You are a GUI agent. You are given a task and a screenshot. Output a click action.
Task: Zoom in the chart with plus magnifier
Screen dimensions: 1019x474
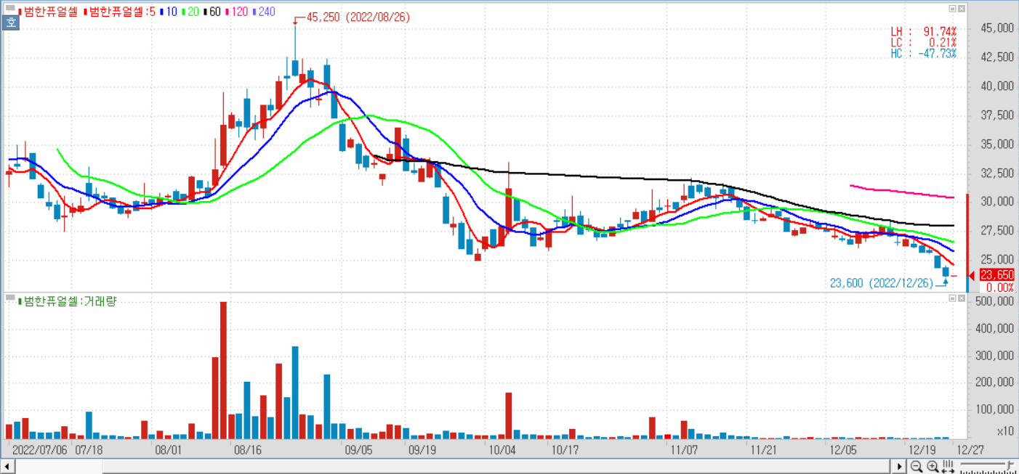(x=933, y=466)
